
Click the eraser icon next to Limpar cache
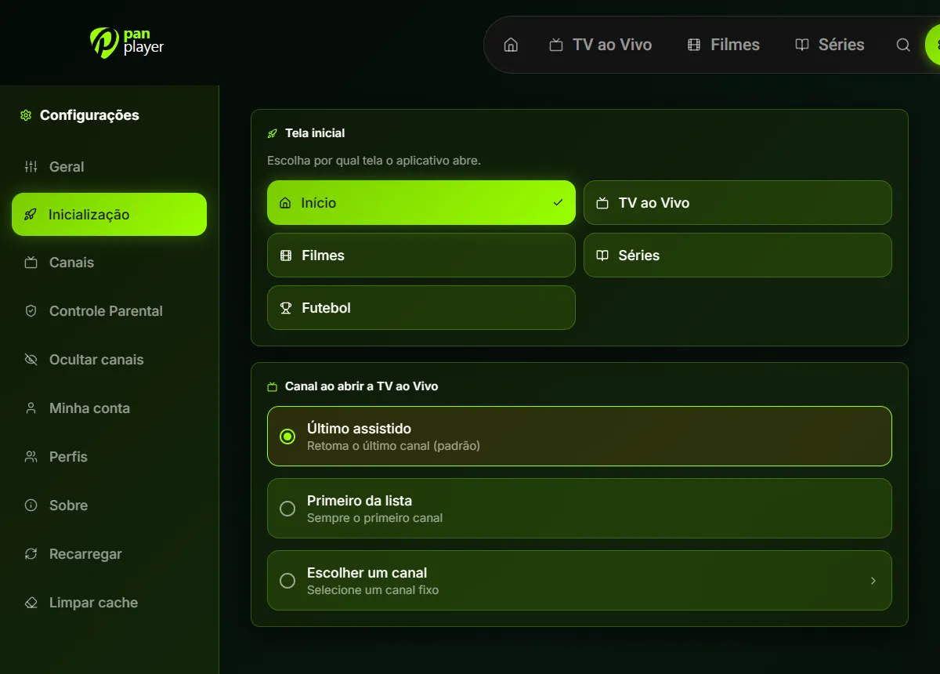click(x=31, y=603)
